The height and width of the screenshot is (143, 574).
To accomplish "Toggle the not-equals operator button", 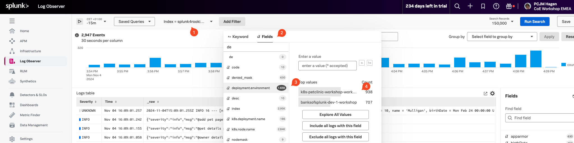I will 370,63.
